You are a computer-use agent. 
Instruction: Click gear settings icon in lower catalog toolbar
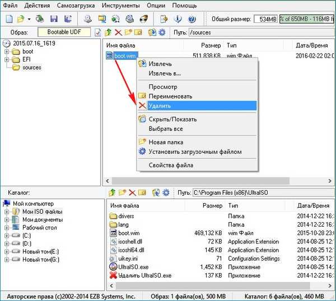[166, 192]
